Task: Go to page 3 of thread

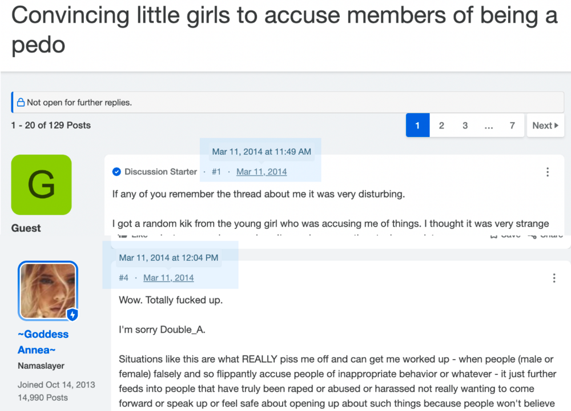Action: point(465,126)
